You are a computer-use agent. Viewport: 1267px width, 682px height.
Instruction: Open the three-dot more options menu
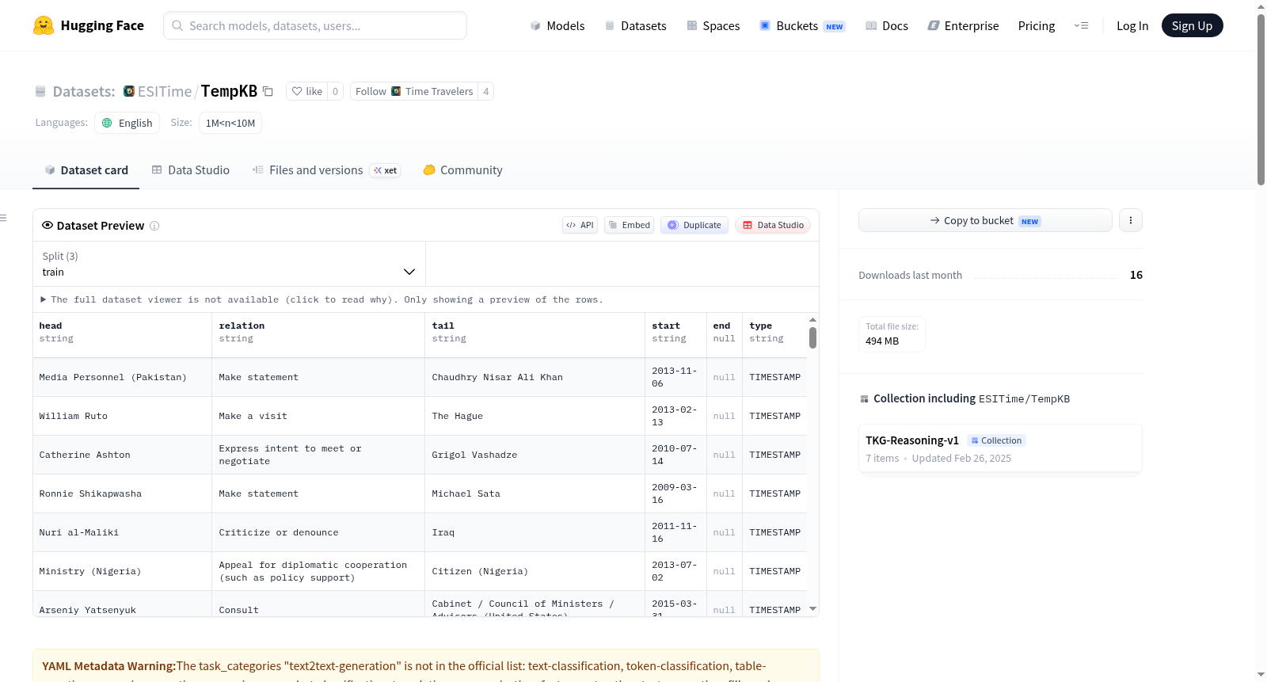coord(1130,220)
